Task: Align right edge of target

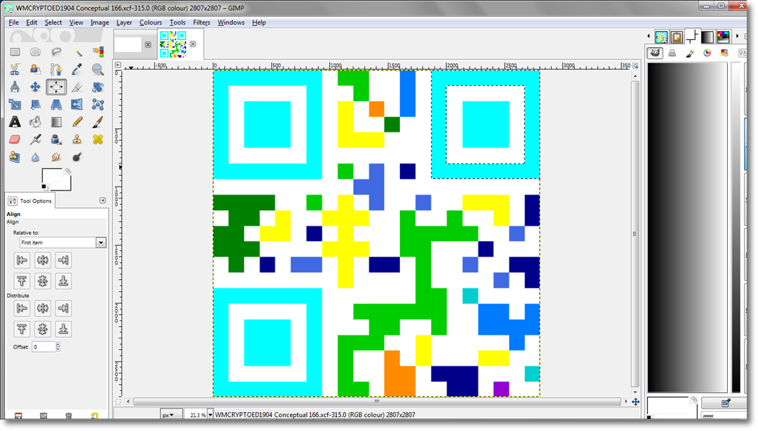Action: coord(63,261)
